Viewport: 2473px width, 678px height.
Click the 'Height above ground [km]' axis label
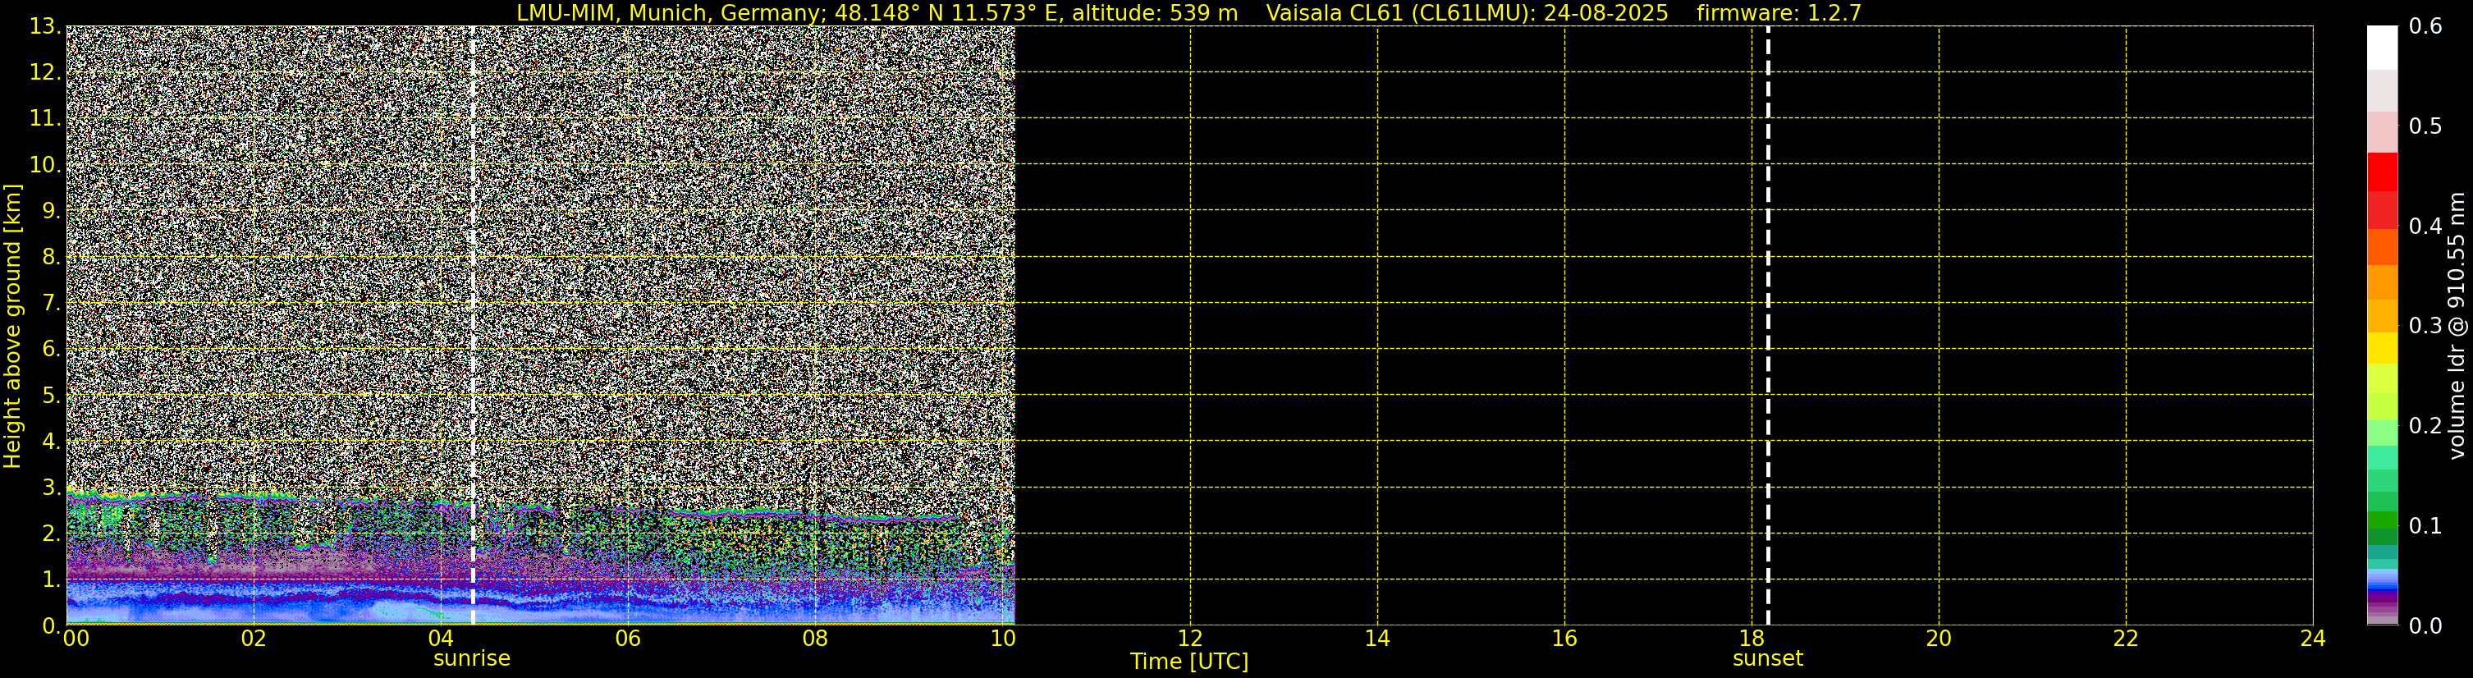[12, 326]
